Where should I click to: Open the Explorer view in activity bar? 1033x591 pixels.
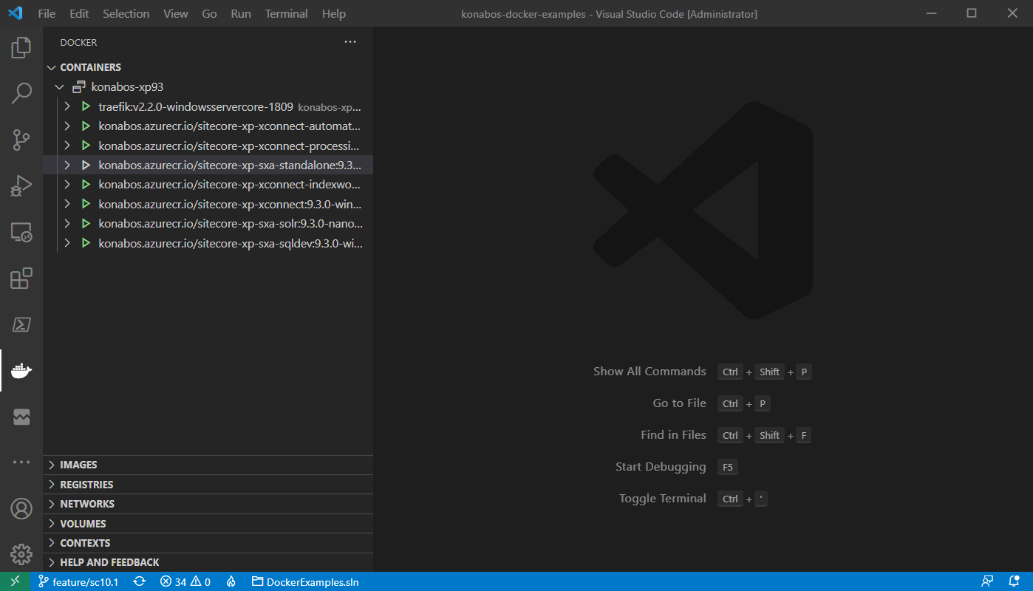(21, 48)
